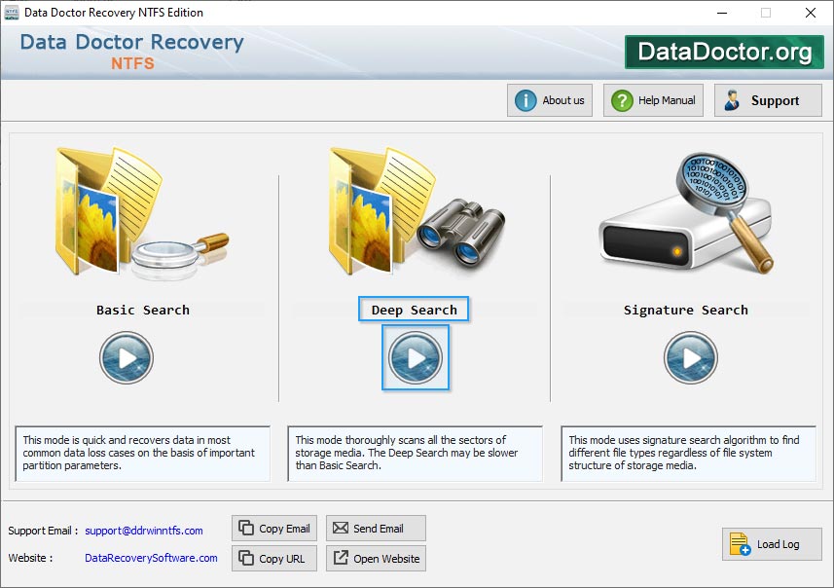Viewport: 834px width, 588px height.
Task: Click the DataDoctor.org logo banner
Action: (x=724, y=52)
